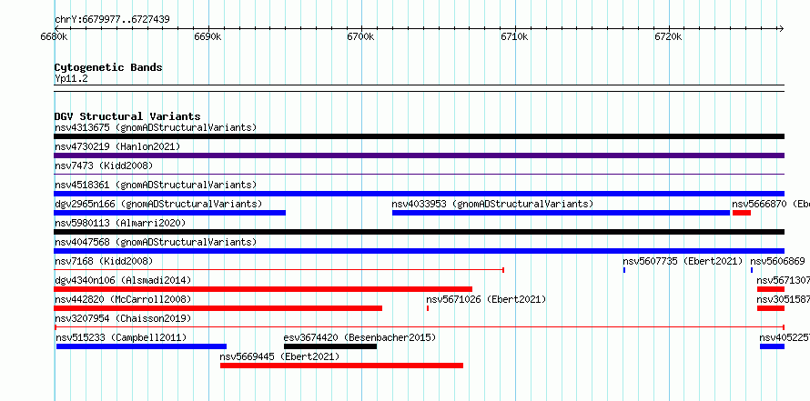Select the Yp11.2 band label
The image size is (810, 401).
point(71,78)
